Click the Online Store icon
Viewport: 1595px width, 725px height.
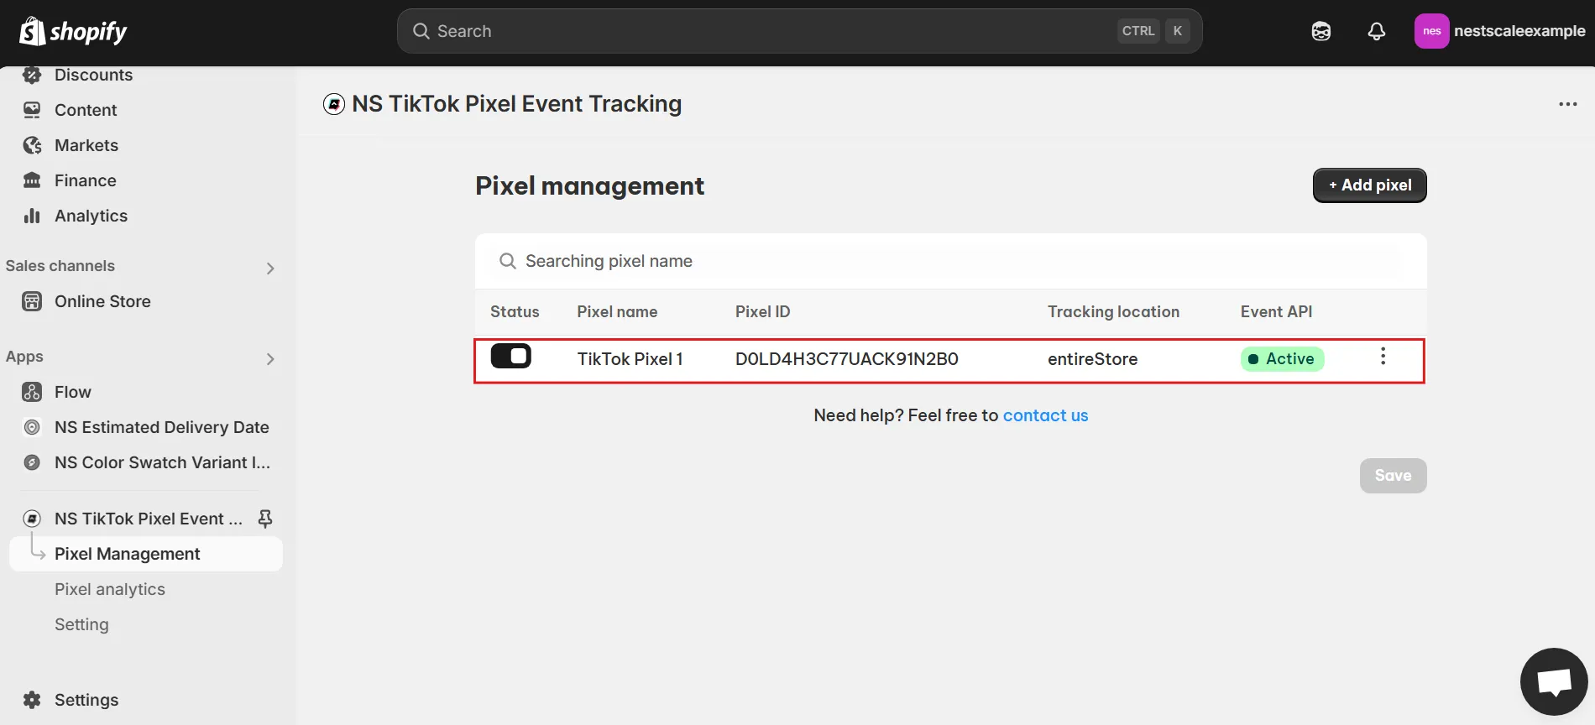(x=32, y=301)
